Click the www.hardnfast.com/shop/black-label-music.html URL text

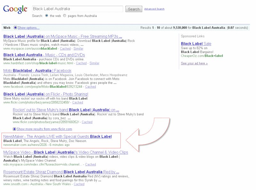point(38,63)
